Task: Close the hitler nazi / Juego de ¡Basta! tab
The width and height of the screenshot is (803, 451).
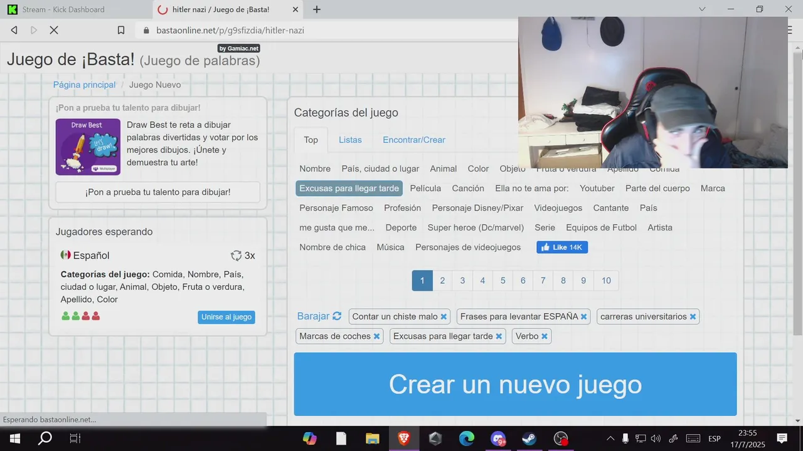Action: coord(295,9)
